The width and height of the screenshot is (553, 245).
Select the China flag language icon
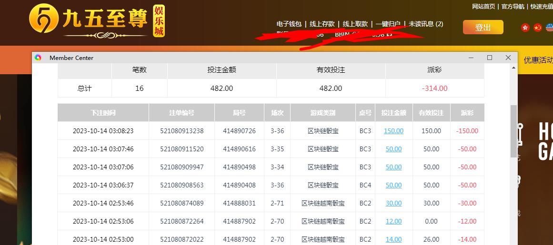(537, 28)
